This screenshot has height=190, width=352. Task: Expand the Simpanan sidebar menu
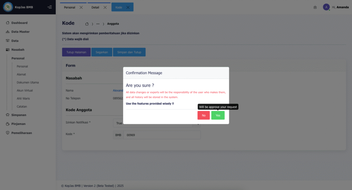pyautogui.click(x=19, y=115)
